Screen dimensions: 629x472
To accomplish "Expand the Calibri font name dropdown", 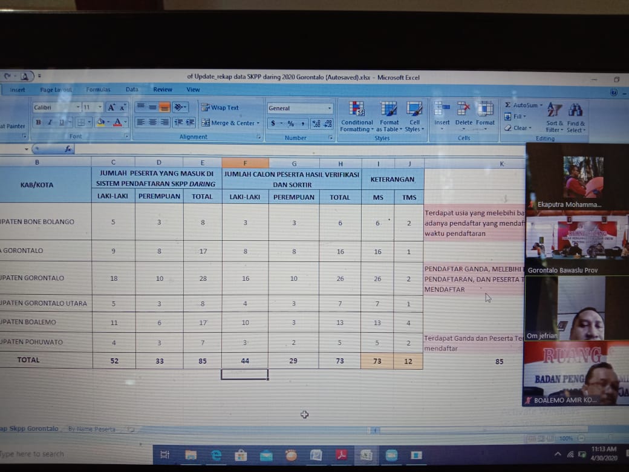I will (x=77, y=108).
